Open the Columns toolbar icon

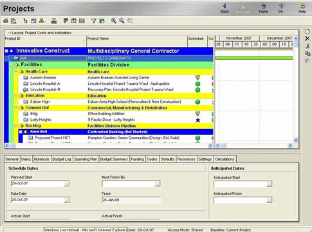click(x=74, y=21)
